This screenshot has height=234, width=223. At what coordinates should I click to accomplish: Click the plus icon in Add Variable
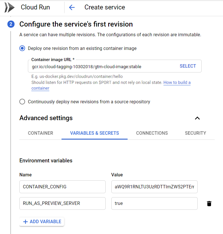25,222
